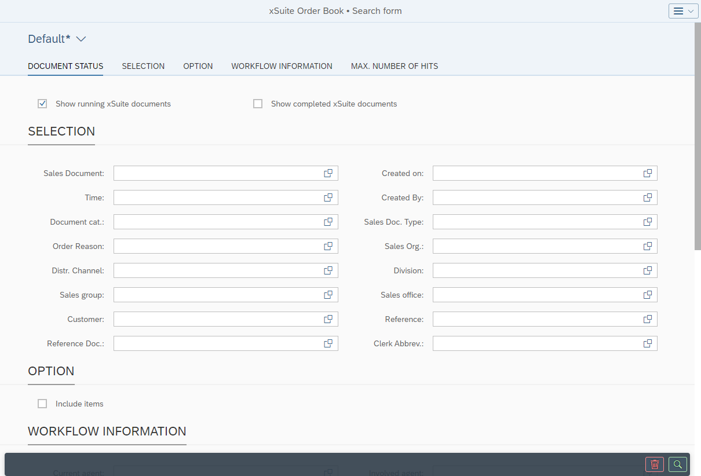
Task: Uncheck Show running xSuite documents
Action: click(42, 104)
